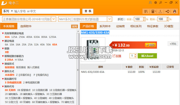Select H 50kA breaking capacity
Image resolution: width=180 pixels, height=105 pixels.
19,60
